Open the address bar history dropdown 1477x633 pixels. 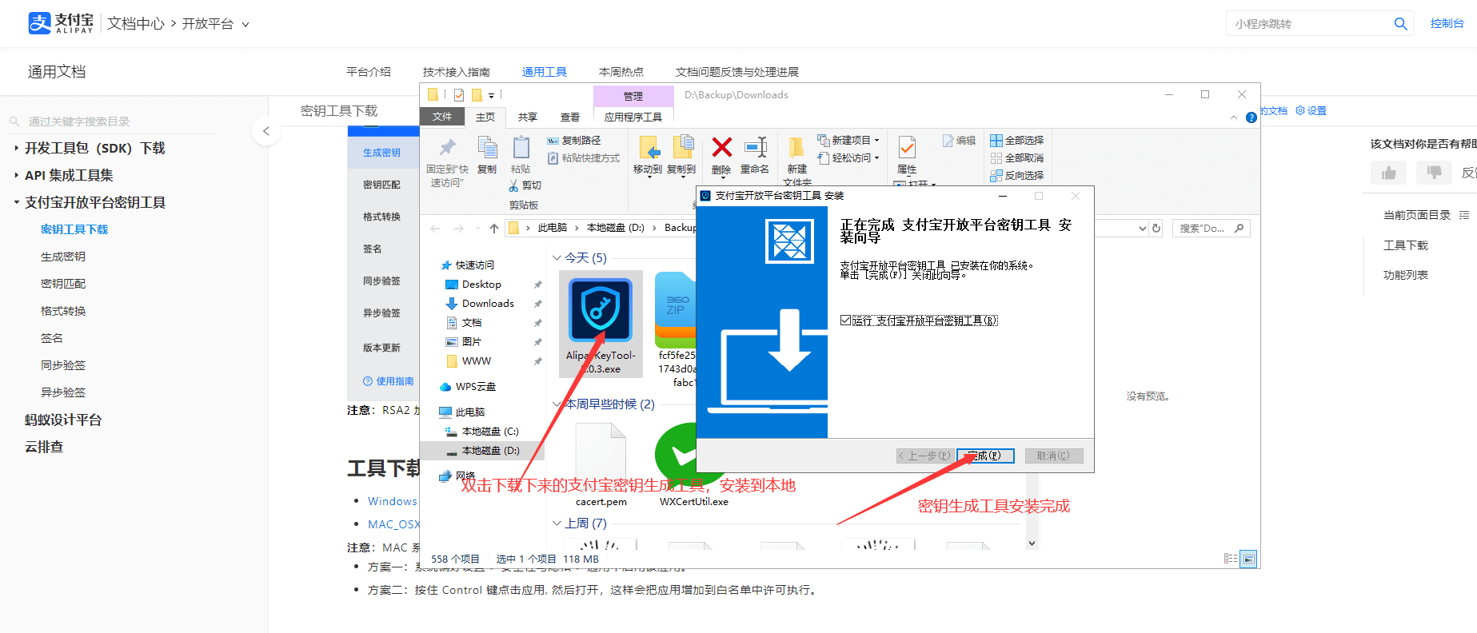pyautogui.click(x=1142, y=229)
